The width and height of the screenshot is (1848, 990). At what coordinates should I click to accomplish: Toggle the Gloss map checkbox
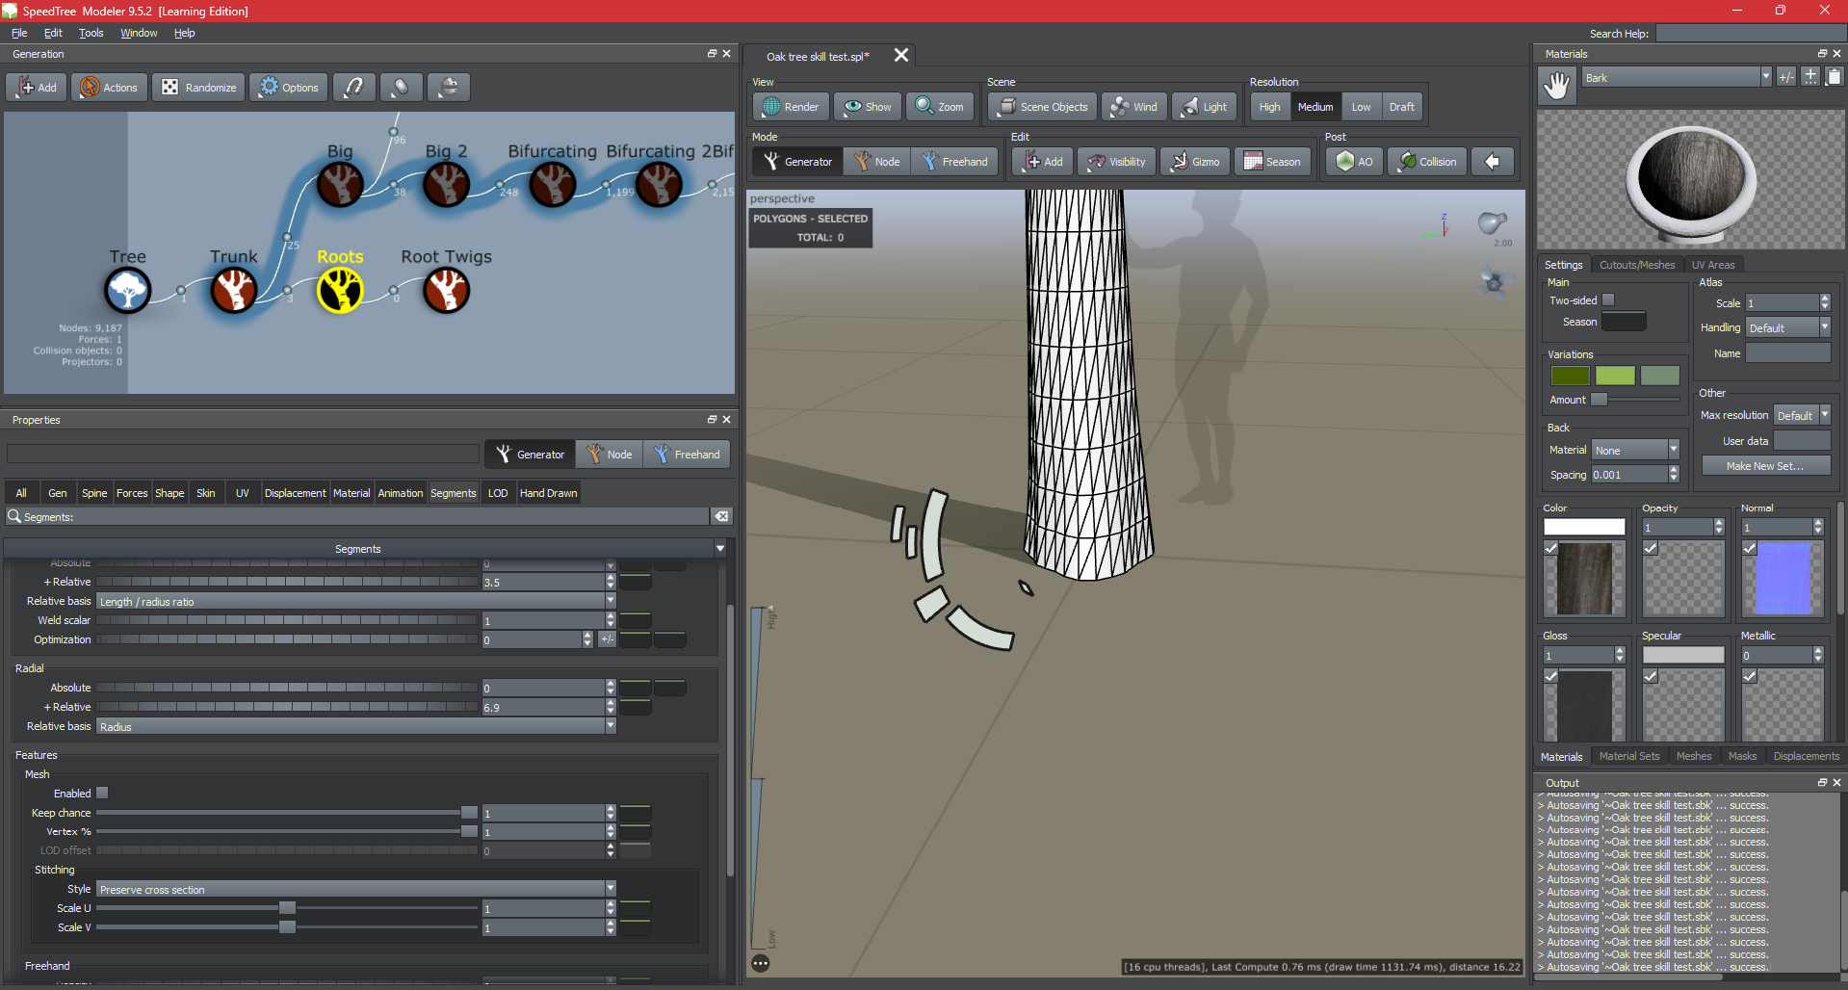(1550, 676)
